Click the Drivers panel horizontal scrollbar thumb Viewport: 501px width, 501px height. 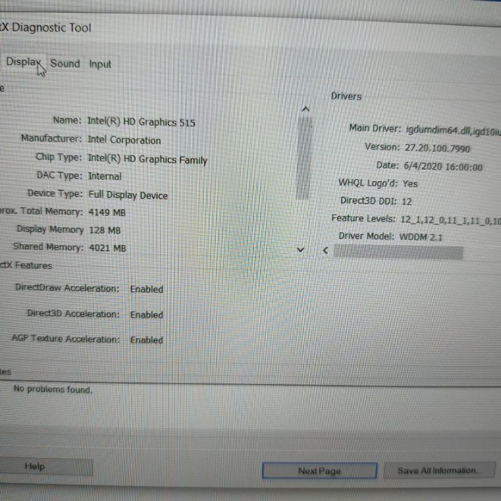click(x=398, y=252)
